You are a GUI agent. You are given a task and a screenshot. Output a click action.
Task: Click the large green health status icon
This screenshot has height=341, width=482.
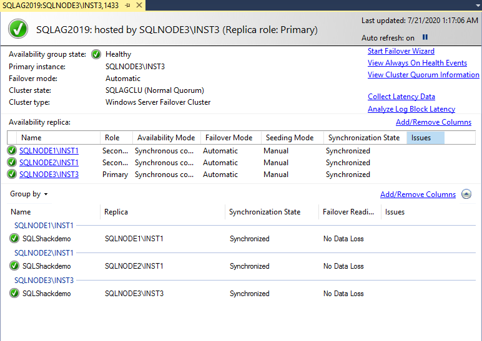tap(19, 29)
